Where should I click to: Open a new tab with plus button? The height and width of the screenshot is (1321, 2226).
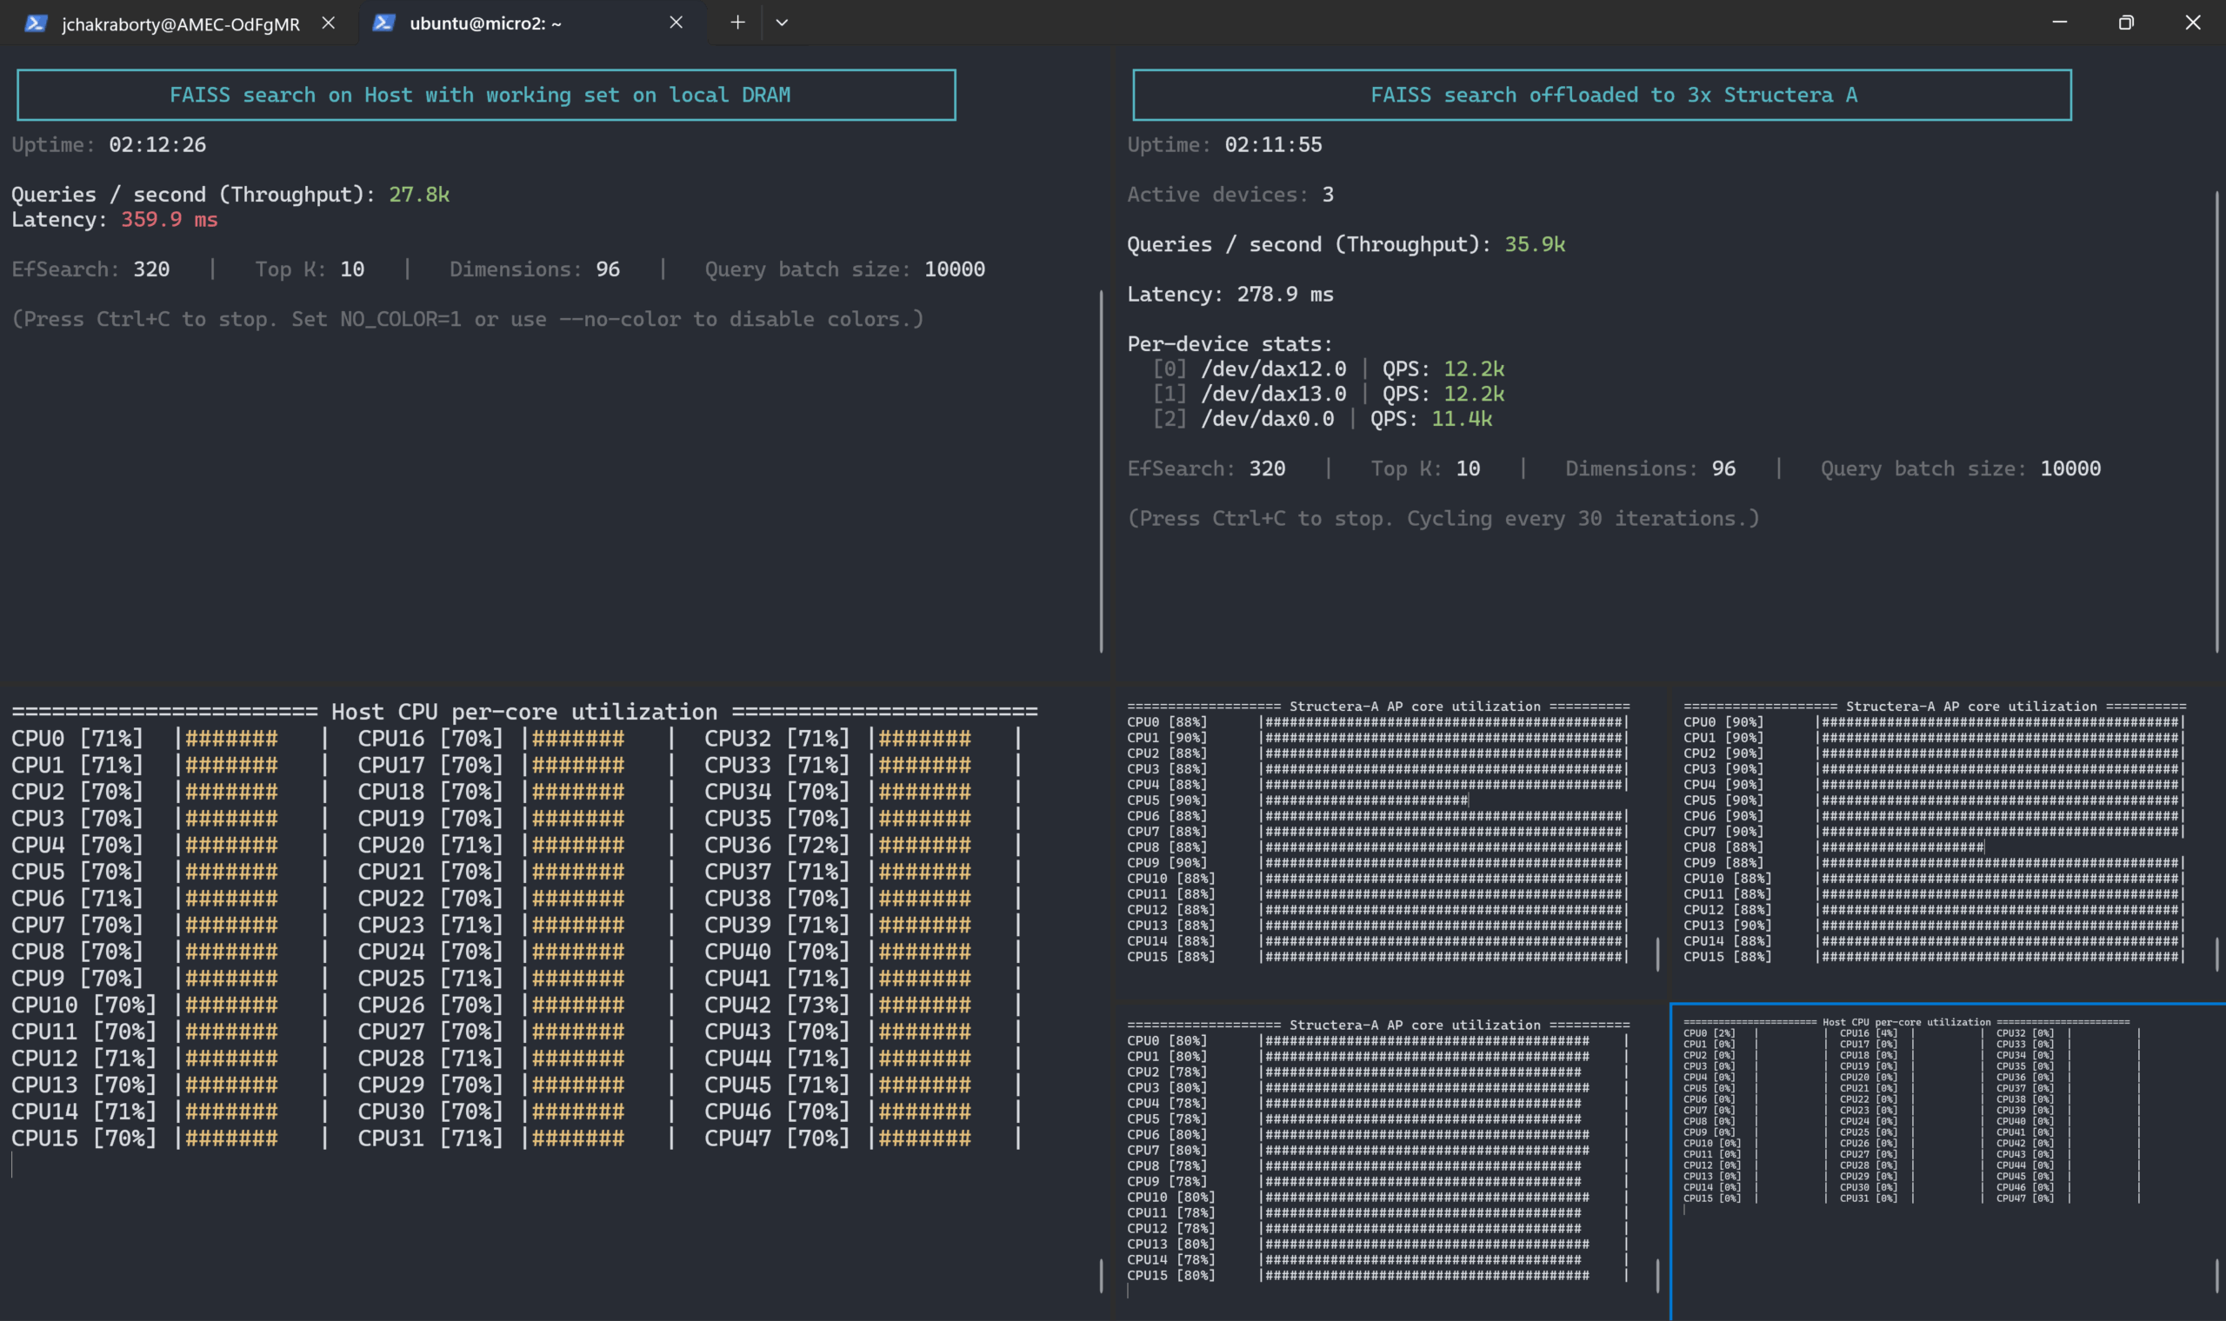pos(737,23)
